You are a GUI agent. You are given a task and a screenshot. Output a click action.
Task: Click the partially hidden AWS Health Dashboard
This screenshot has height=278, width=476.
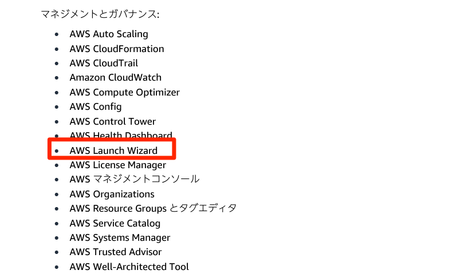[x=121, y=135]
